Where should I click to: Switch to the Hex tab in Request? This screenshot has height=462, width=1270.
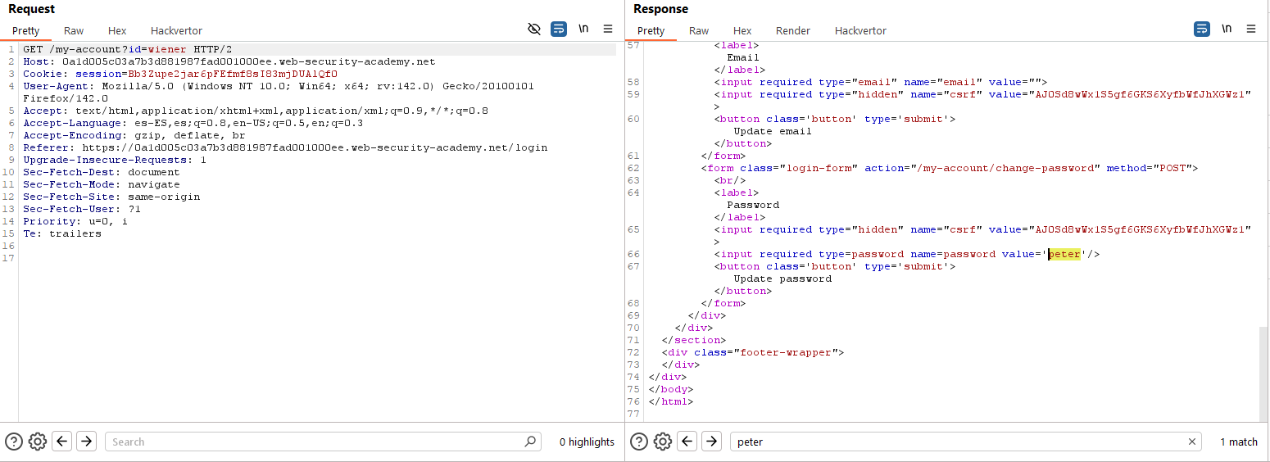pyautogui.click(x=117, y=31)
